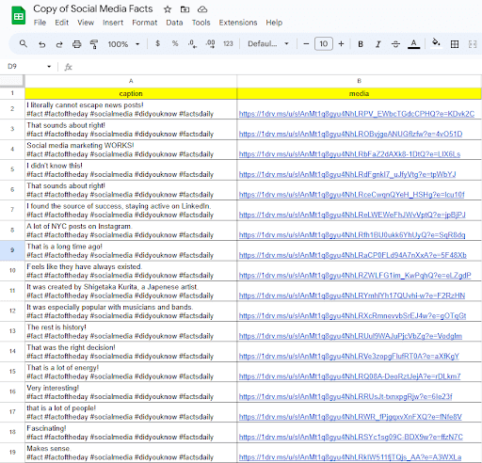Select the staying active on LinkedIn caption cell
Viewport: 482px width, 463px height.
tap(131, 210)
